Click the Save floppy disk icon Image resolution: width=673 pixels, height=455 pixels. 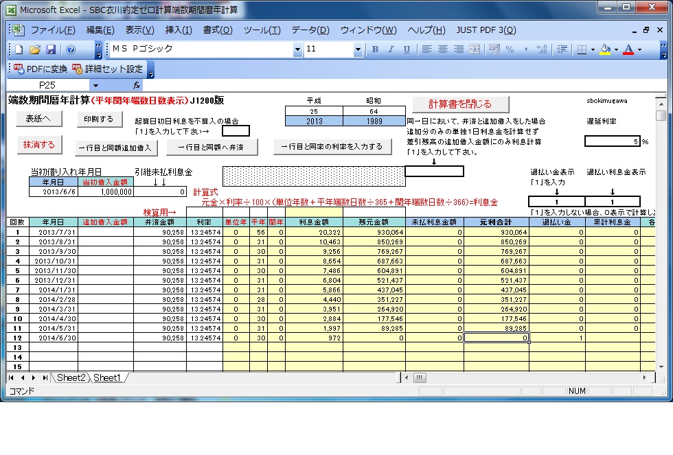50,49
